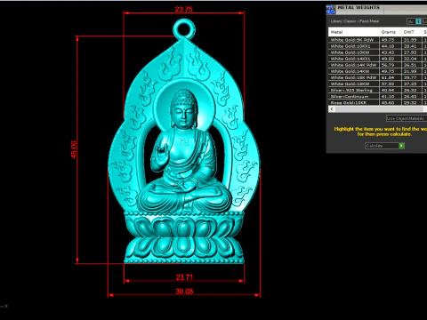
Task: Click the Metal column header
Action: (353, 32)
